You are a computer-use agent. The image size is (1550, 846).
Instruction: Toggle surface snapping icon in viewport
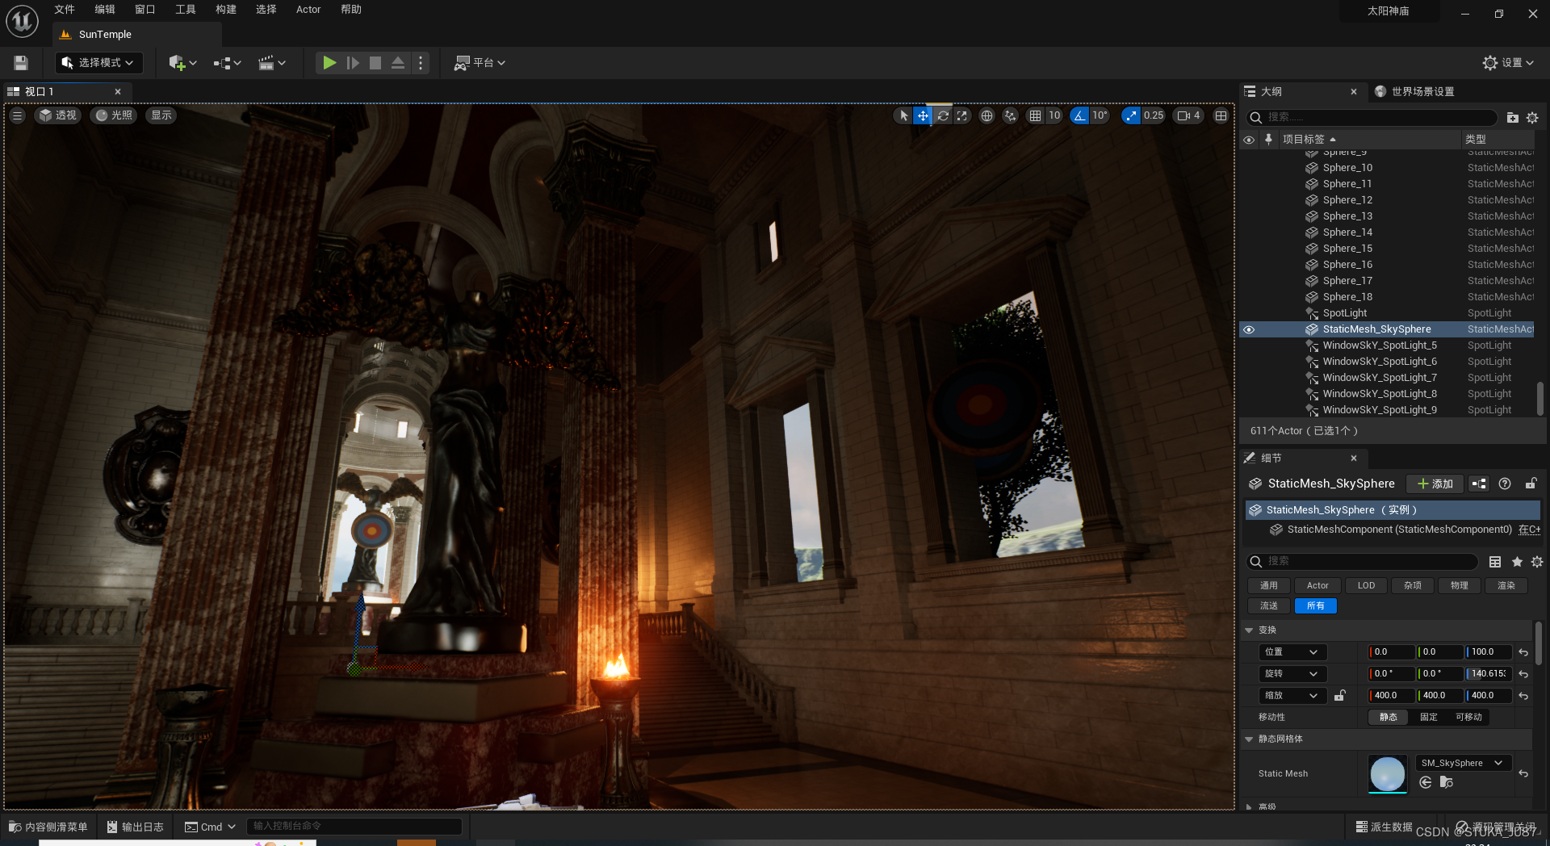(x=1010, y=115)
